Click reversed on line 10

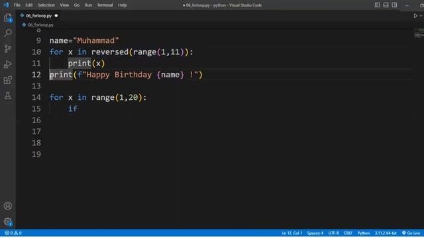(110, 52)
